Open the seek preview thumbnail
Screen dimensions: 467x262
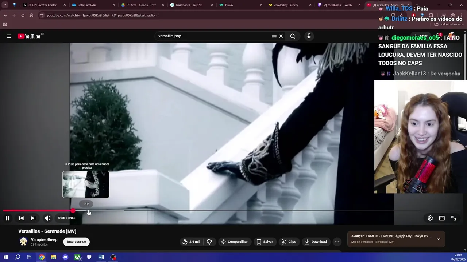[86, 184]
